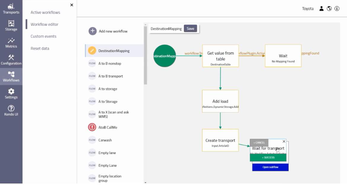The height and width of the screenshot is (185, 347).
Task: Close the submenu panel with X
Action: (x=71, y=5)
